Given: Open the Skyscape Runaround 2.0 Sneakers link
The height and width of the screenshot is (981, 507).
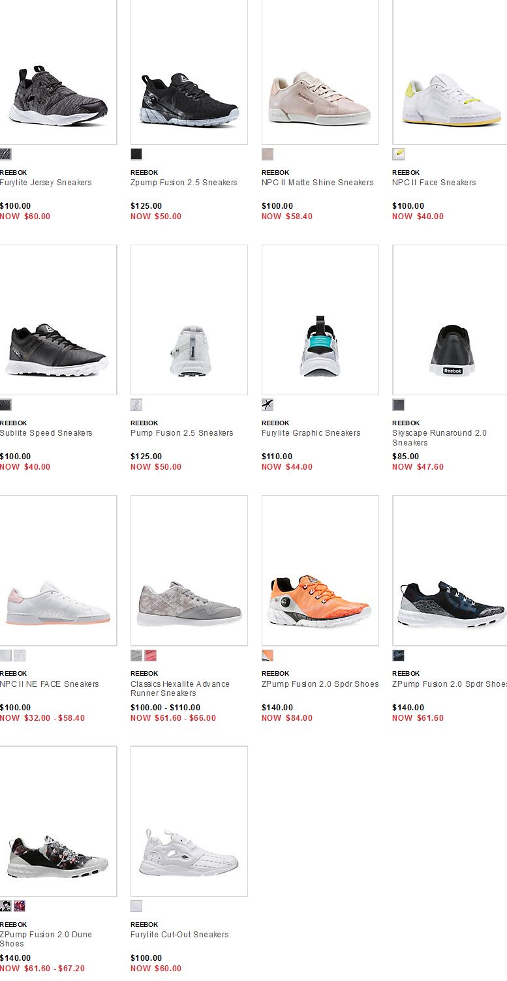Looking at the screenshot, I should tap(439, 438).
